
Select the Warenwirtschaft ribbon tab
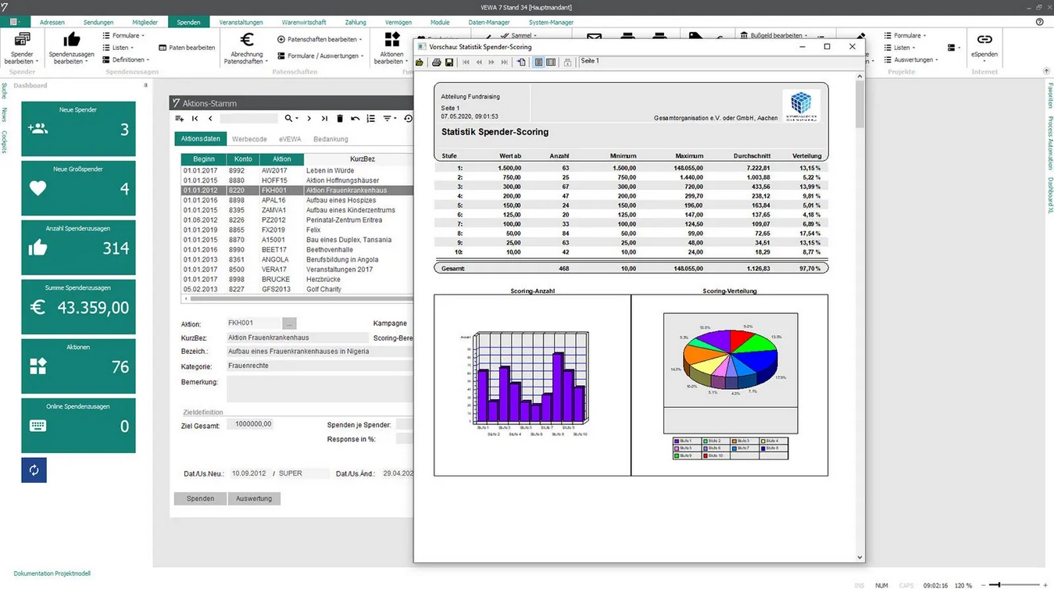tap(304, 22)
